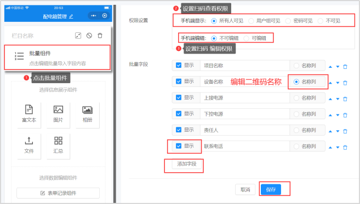Select 用户组可见 for mobile display
Image resolution: width=360 pixels, height=204 pixels.
coord(251,21)
